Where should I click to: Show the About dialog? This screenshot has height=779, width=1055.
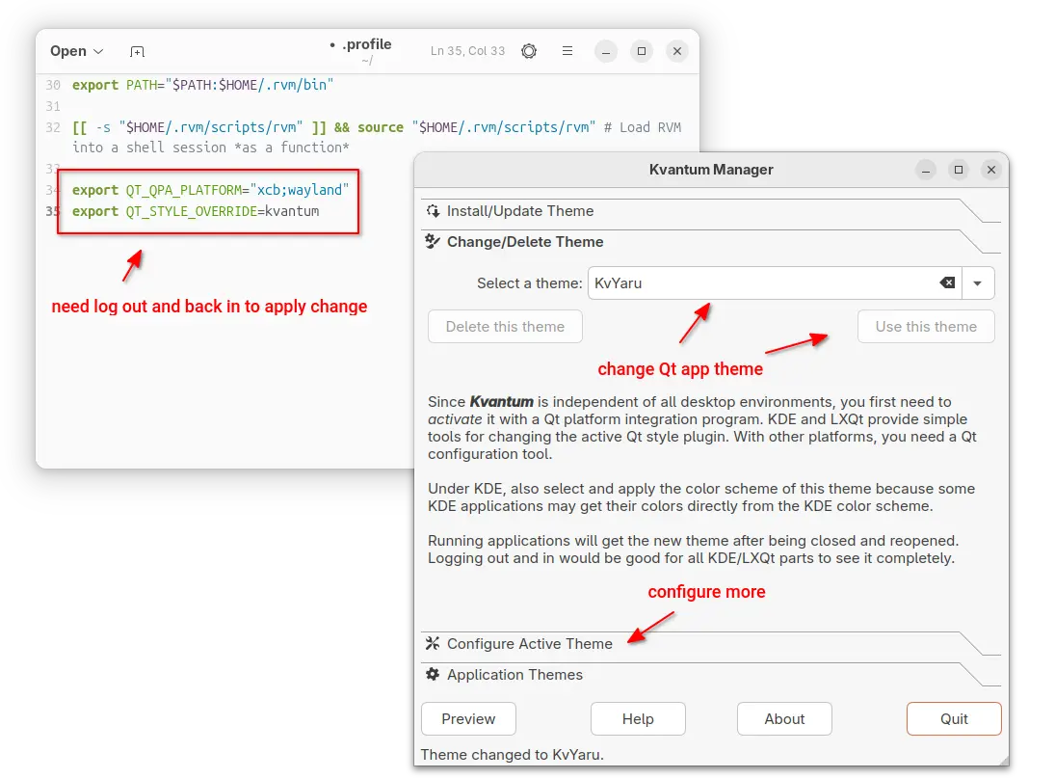784,719
